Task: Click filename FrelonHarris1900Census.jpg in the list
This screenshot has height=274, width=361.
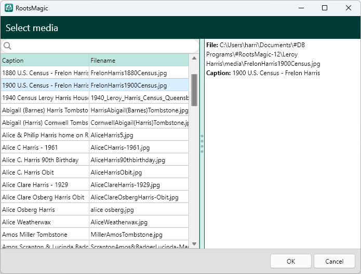Action: pos(129,85)
